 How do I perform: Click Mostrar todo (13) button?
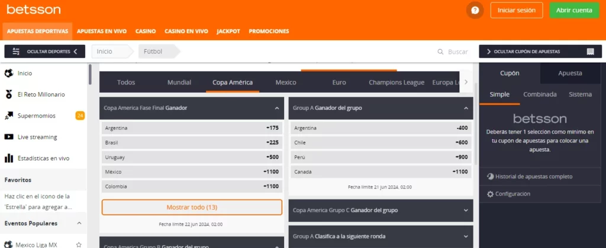tap(192, 207)
